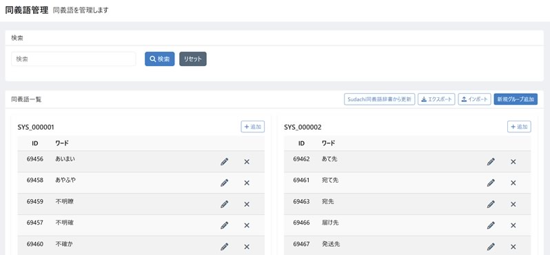Screen dimensions: 550x255
Task: Remove the 届け先 entry
Action: click(513, 225)
